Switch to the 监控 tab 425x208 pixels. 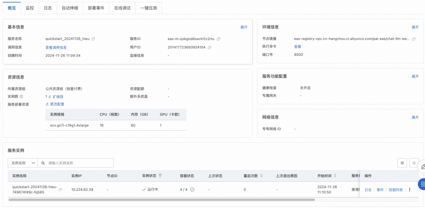[30, 8]
